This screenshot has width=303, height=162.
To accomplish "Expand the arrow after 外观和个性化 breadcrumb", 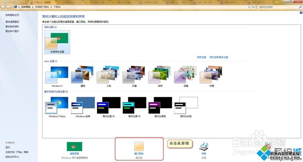I will point(51,7).
